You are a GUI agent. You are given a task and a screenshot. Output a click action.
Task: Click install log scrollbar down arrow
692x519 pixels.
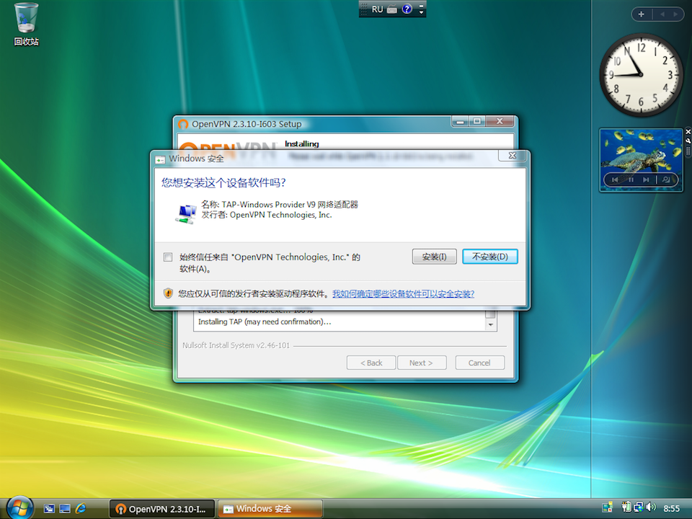tap(490, 325)
